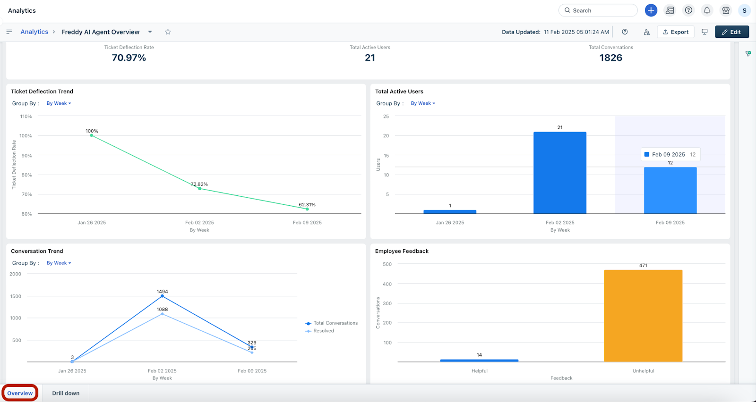Image resolution: width=756 pixels, height=402 pixels.
Task: Click the Total Active Users value 21
Action: pyautogui.click(x=369, y=58)
